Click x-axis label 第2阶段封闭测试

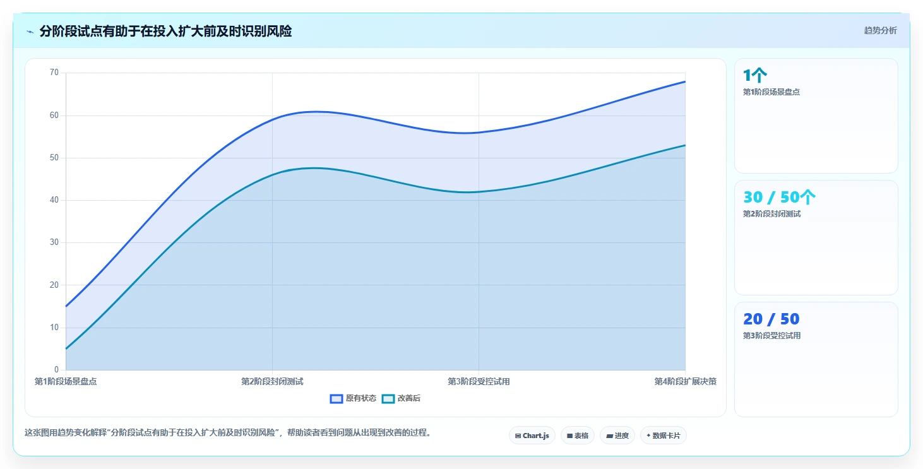click(272, 381)
